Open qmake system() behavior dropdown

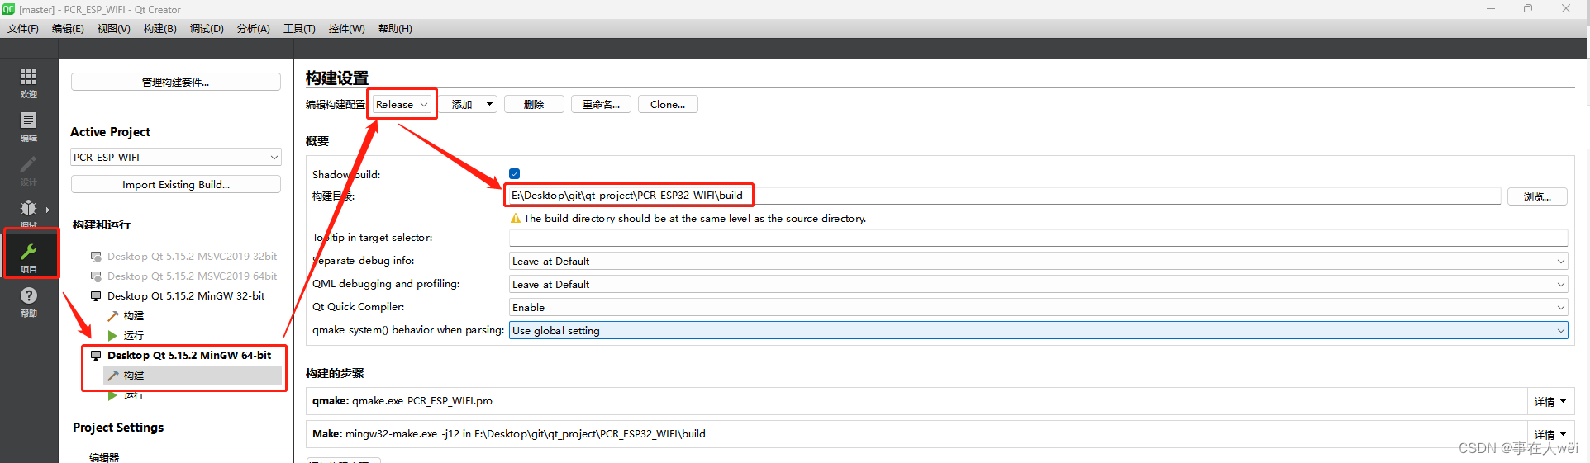click(x=1038, y=331)
